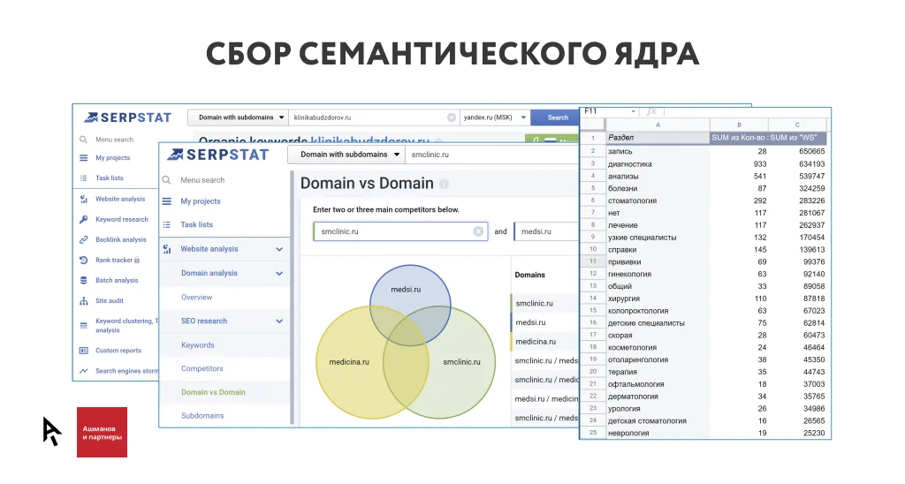Open the Subdomains menu item
Viewport: 905px width, 484px height.
point(202,416)
